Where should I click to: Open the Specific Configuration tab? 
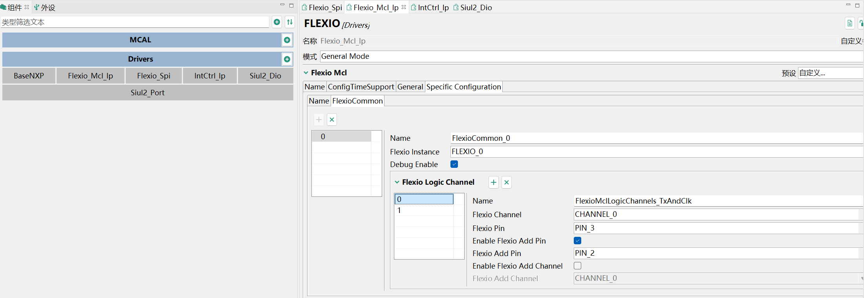point(463,87)
